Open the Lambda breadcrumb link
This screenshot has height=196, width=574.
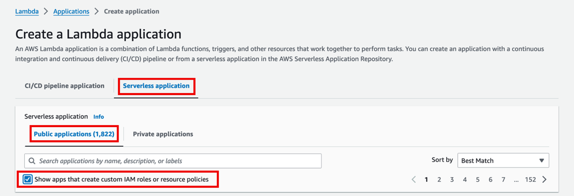pyautogui.click(x=27, y=11)
